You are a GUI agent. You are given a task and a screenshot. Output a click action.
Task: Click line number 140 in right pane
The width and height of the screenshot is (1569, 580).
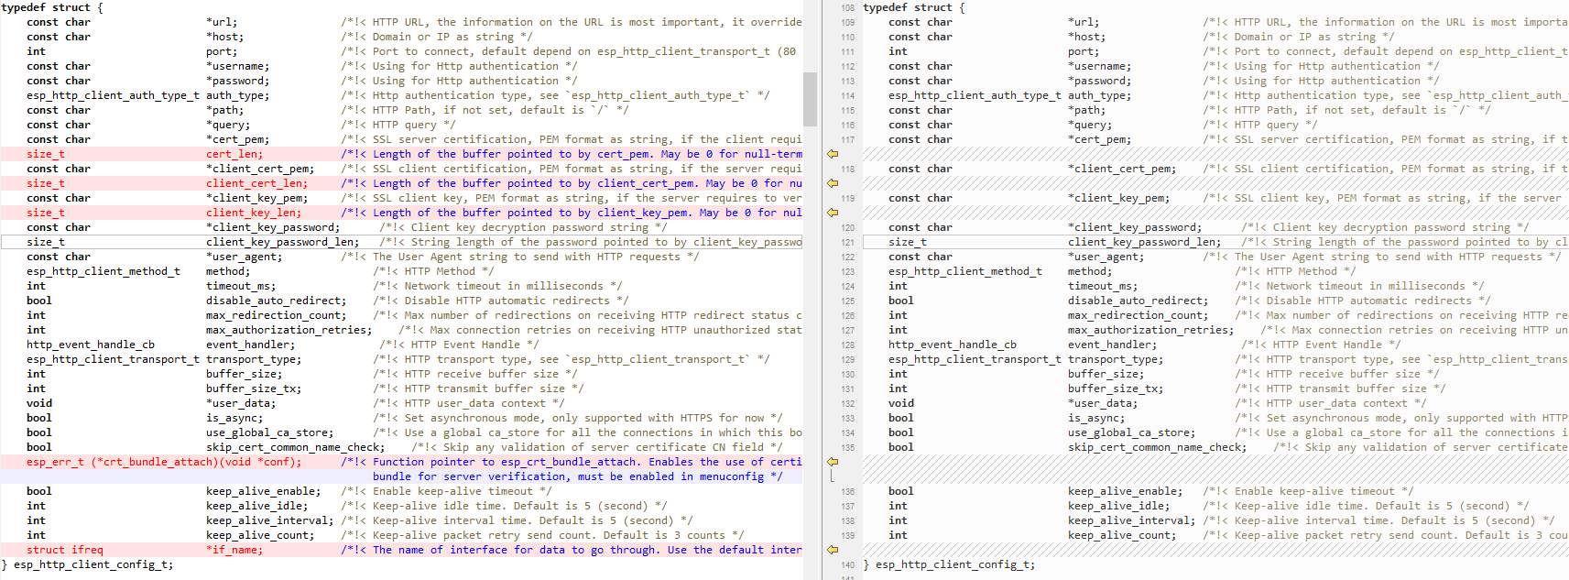point(847,565)
